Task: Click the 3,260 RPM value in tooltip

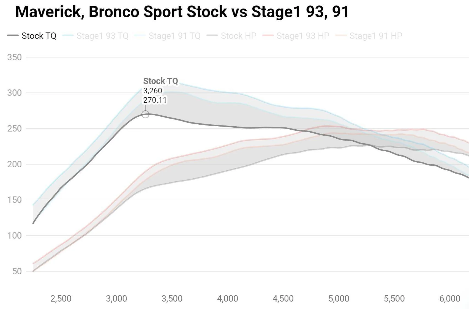Action: pyautogui.click(x=152, y=91)
